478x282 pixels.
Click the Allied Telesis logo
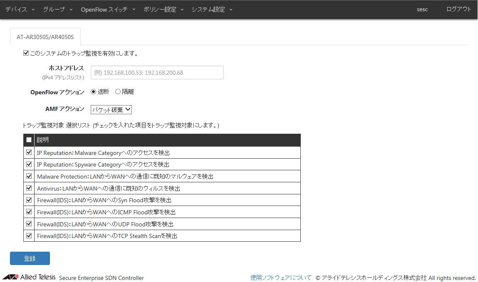tap(29, 277)
